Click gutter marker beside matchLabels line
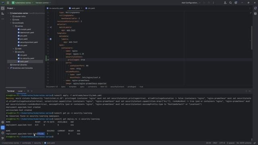The image size is (258, 145). [51, 27]
